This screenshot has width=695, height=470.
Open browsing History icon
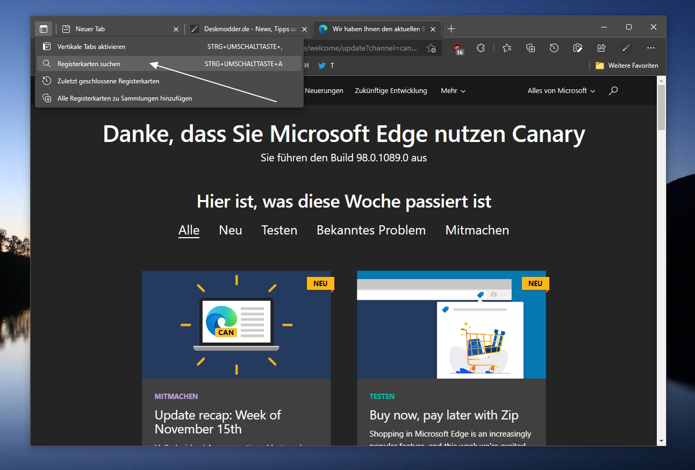(554, 48)
